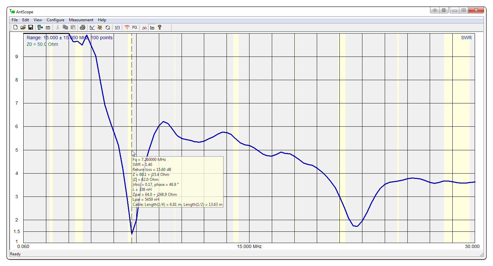Open the View menu
The height and width of the screenshot is (266, 493).
[38, 20]
